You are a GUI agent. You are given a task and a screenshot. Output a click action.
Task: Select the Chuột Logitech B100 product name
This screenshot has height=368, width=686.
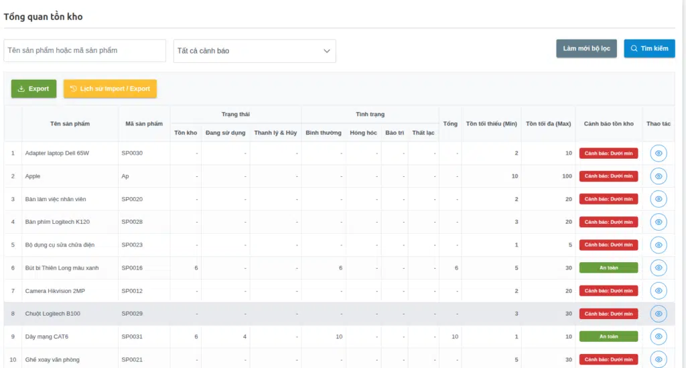point(52,314)
